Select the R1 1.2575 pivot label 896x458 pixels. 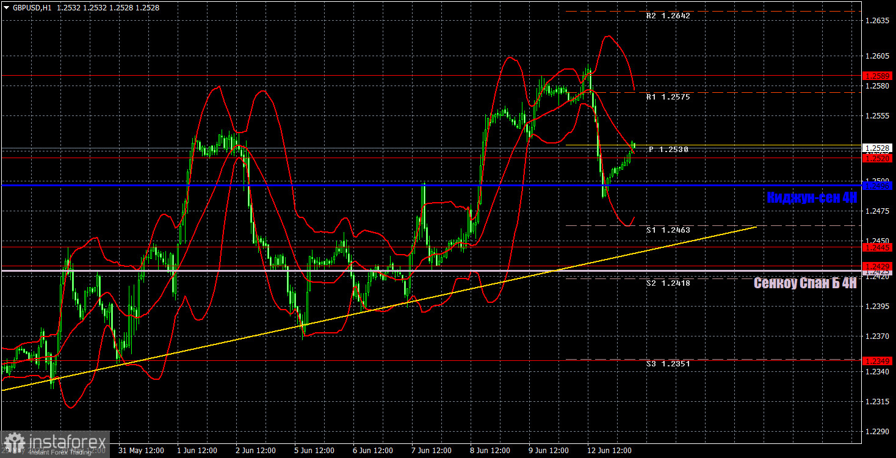[x=668, y=96]
